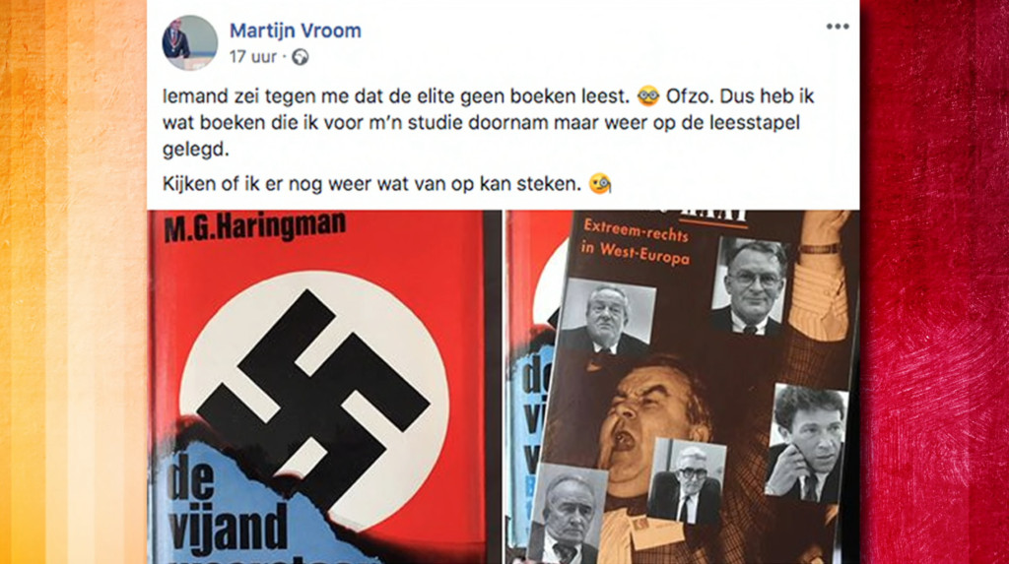Click the line 'Kijken of ik er nog weer'
1009x564 pixels.
click(x=371, y=185)
